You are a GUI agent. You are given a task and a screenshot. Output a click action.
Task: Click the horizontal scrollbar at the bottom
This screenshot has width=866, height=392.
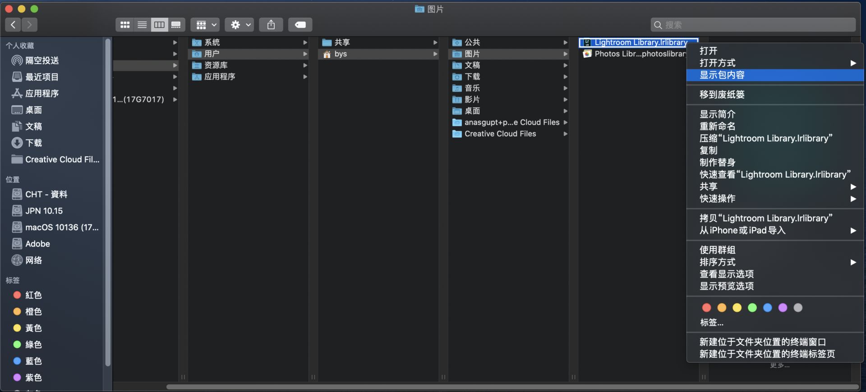click(512, 387)
